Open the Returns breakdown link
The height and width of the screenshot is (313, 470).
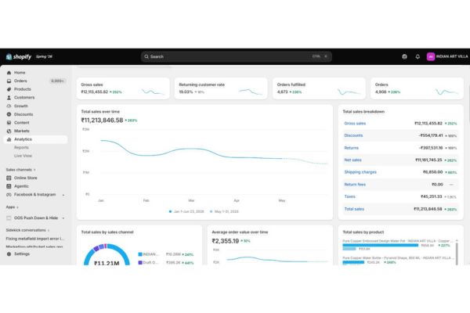tap(351, 148)
